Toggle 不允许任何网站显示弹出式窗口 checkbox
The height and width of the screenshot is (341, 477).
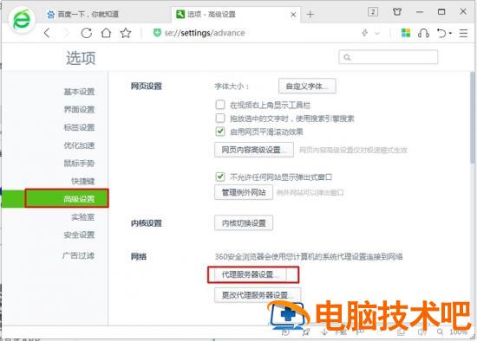point(220,177)
